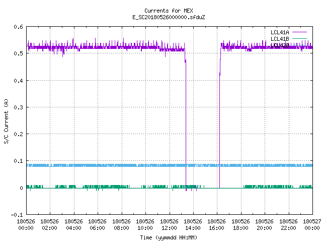Select the file name E_SC20180526000000.sfduZ subtitle
Image resolution: width=322 pixels, height=242 pixels.
pos(169,17)
